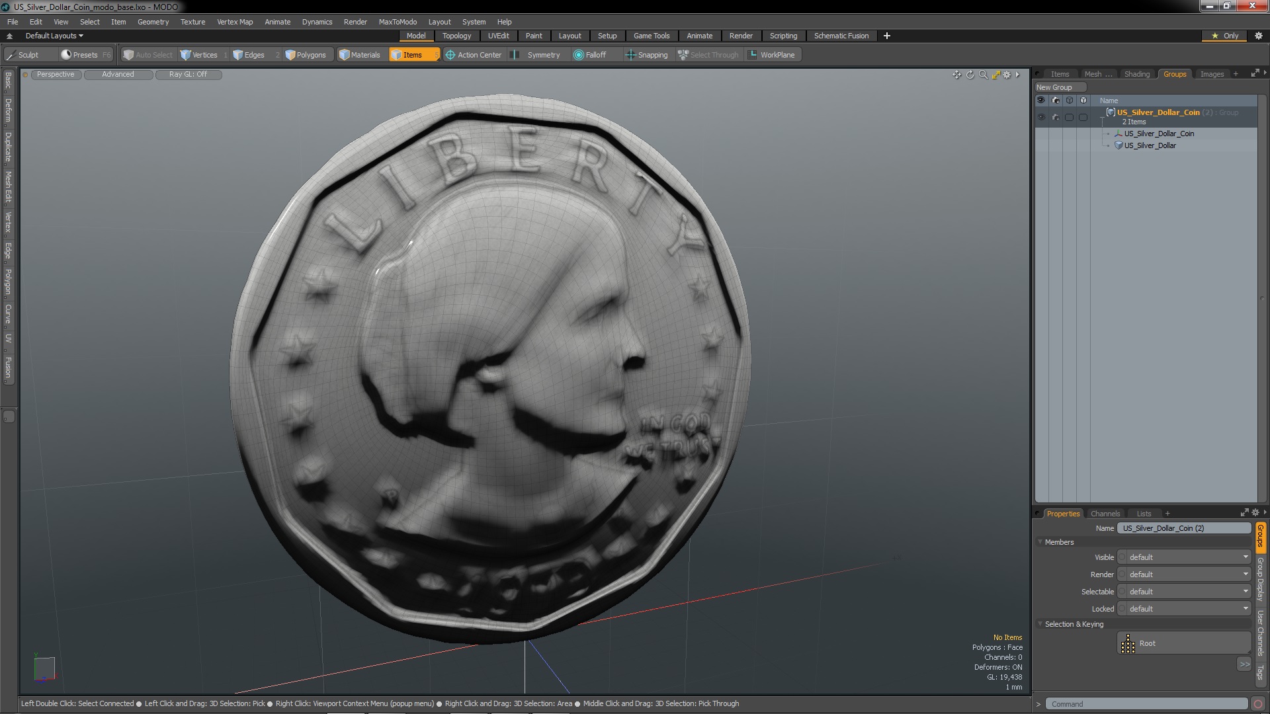The height and width of the screenshot is (714, 1270).
Task: Open layout settings gear at top right
Action: pyautogui.click(x=1258, y=36)
